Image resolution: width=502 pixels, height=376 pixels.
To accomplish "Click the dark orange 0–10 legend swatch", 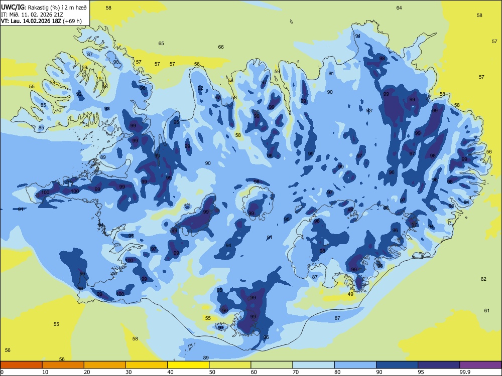I will pyautogui.click(x=21, y=365).
